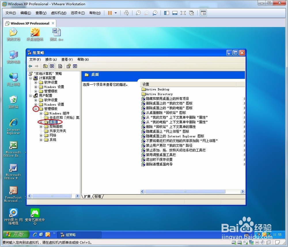
Task: Toggle the Show/Hide console tree icon
Action: point(52,66)
